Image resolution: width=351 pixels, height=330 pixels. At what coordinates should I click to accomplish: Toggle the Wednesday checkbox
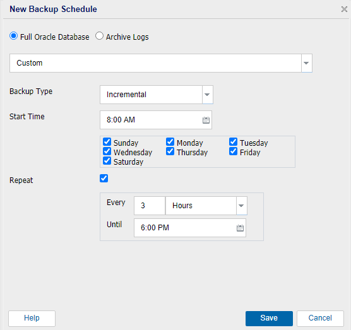(x=107, y=151)
